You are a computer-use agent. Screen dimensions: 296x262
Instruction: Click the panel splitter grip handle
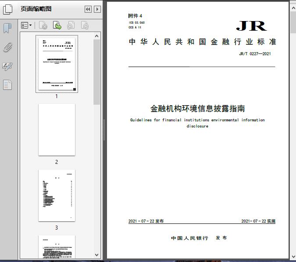point(104,130)
